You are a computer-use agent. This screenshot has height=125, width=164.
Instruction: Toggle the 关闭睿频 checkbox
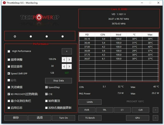point(9,87)
